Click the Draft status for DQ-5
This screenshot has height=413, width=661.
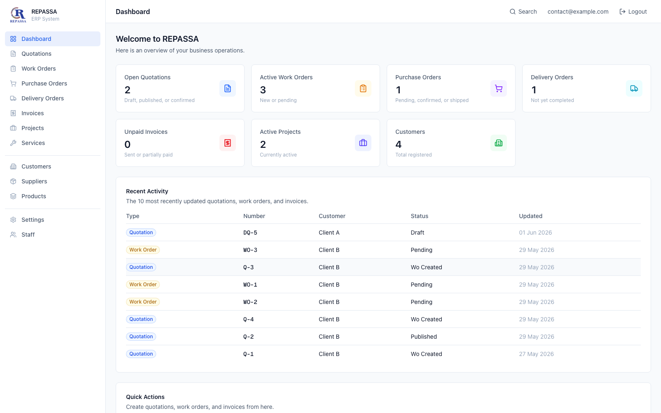click(x=418, y=233)
